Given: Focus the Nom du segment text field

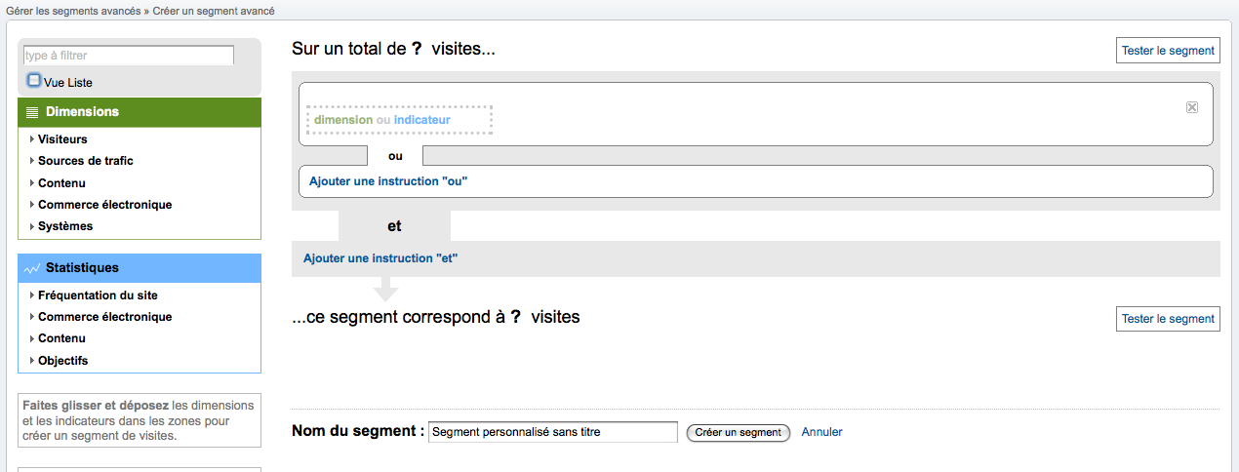Looking at the screenshot, I should point(552,432).
